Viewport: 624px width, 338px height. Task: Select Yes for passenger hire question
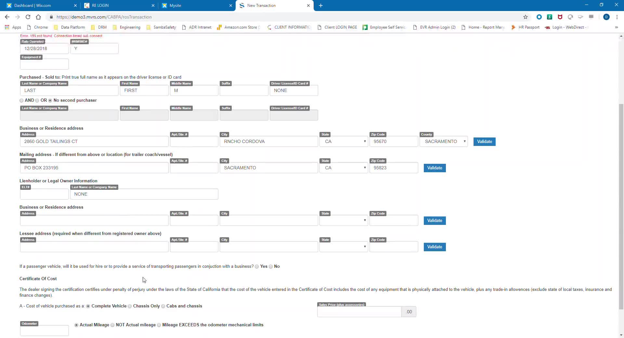point(257,266)
